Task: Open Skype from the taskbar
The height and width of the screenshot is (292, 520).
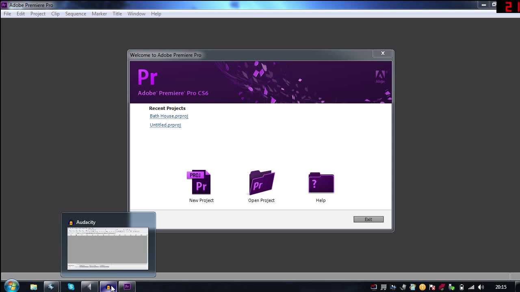Action: coord(71,287)
